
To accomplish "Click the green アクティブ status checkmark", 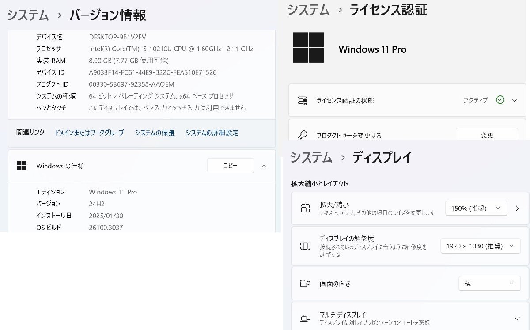I will tap(500, 100).
